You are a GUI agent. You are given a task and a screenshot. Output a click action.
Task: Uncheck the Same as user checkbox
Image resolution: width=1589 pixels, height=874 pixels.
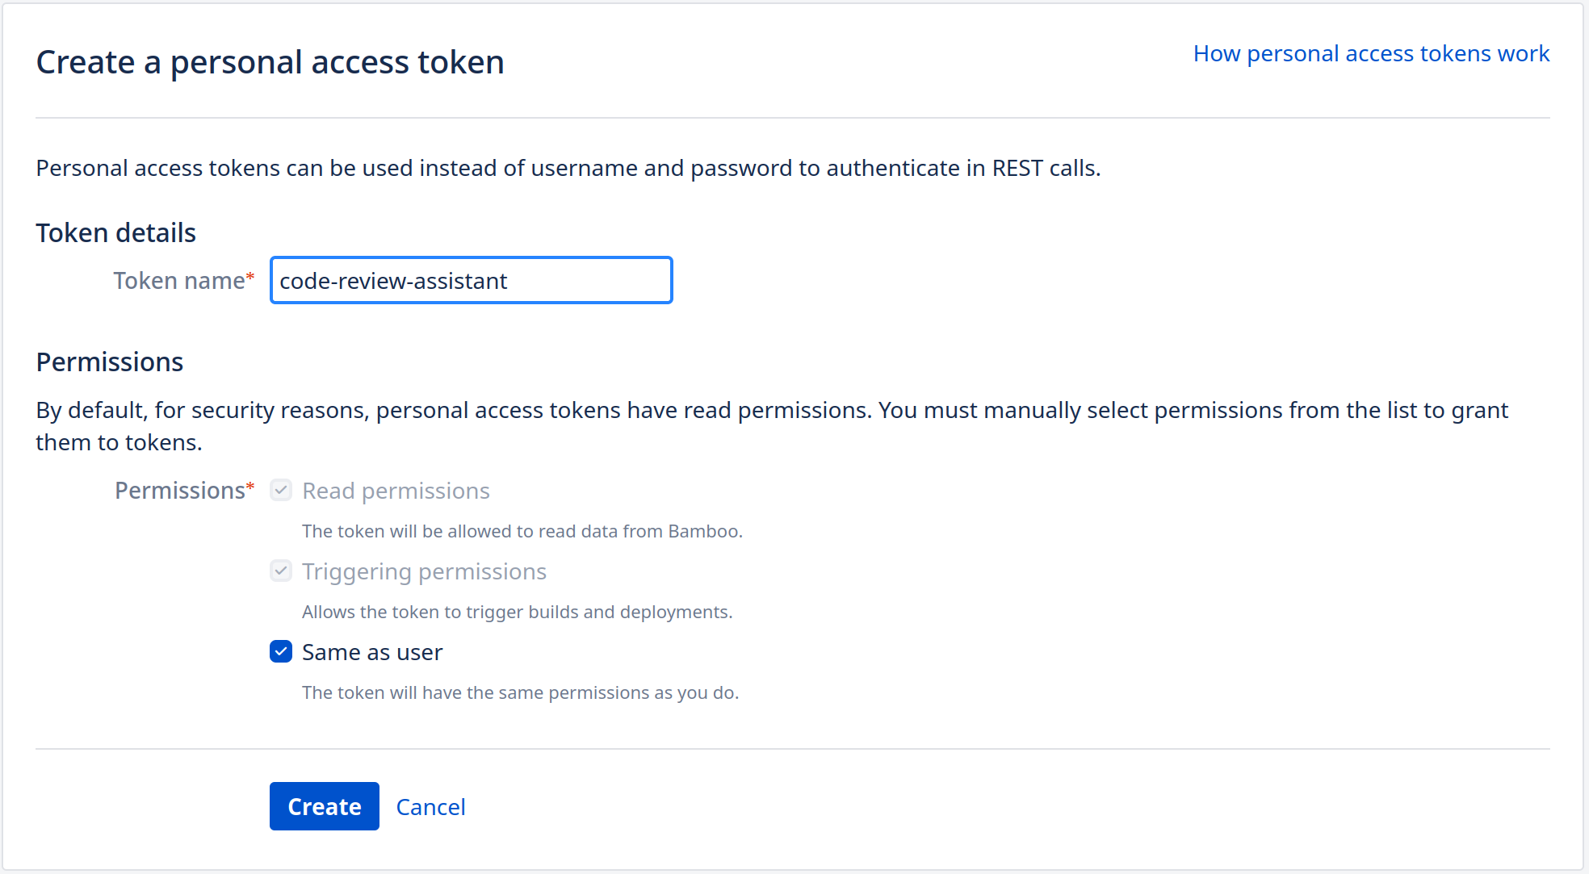pyautogui.click(x=281, y=651)
